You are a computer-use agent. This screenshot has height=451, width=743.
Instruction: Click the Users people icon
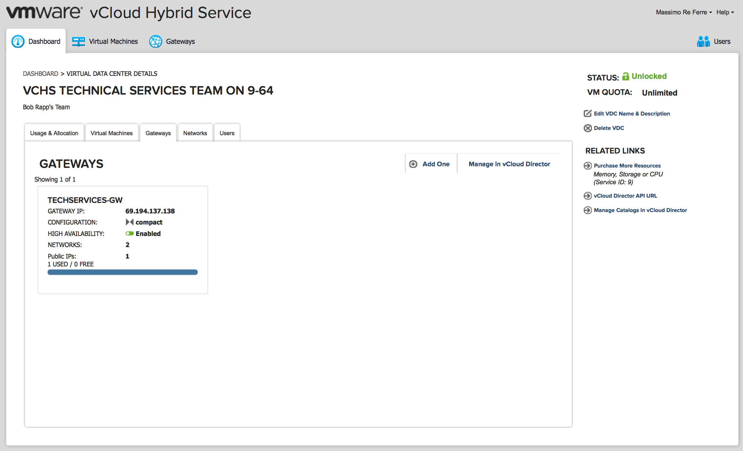coord(703,42)
